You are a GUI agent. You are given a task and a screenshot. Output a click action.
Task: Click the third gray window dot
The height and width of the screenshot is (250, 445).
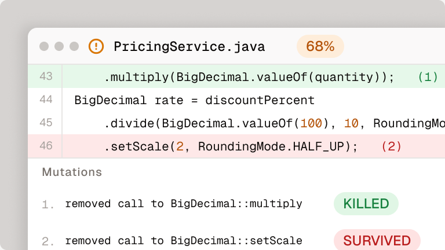74,46
